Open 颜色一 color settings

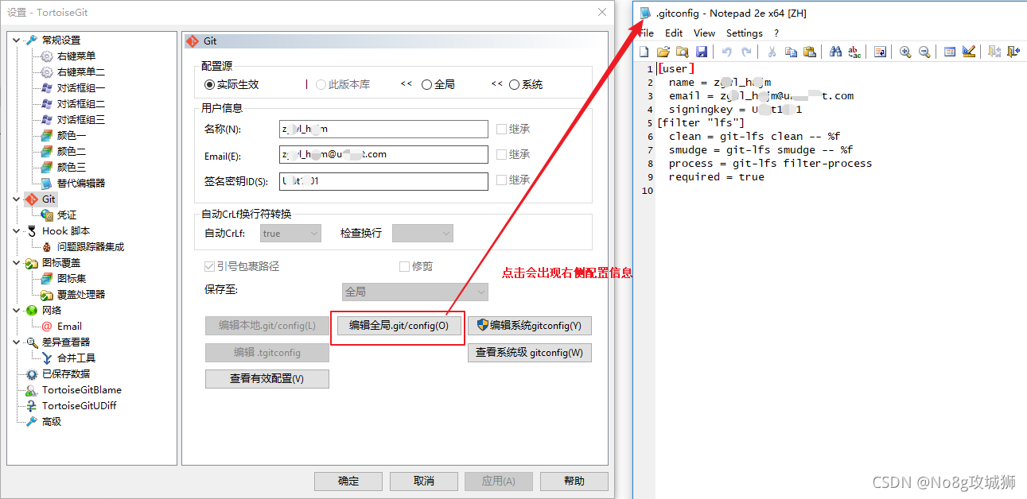point(72,135)
